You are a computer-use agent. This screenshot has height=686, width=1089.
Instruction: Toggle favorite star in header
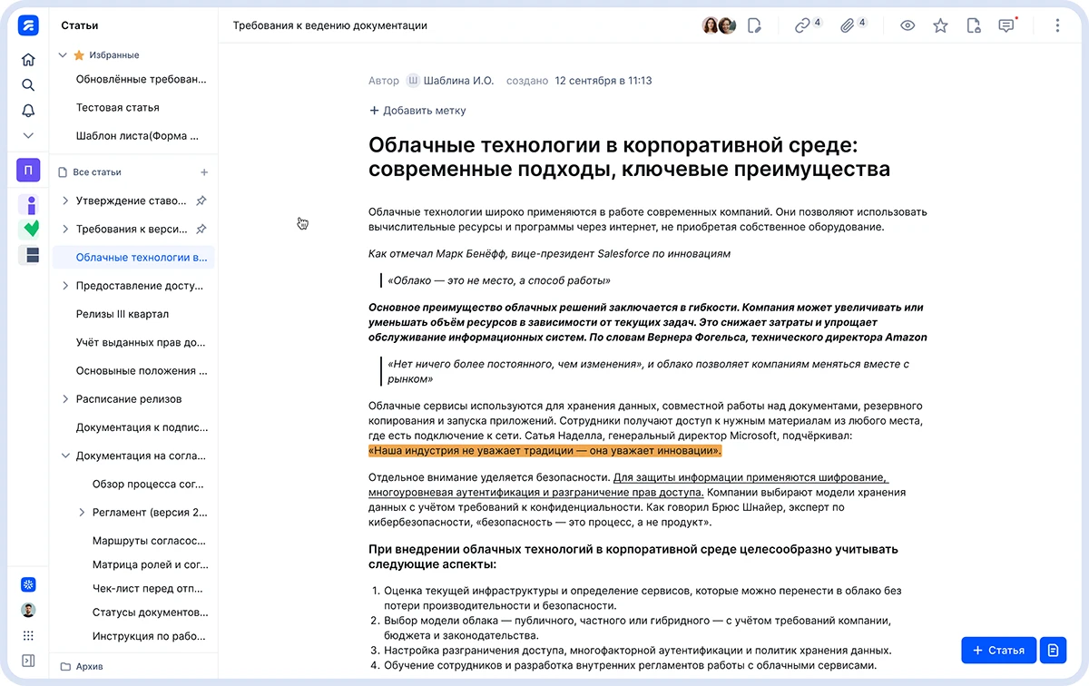tap(940, 25)
